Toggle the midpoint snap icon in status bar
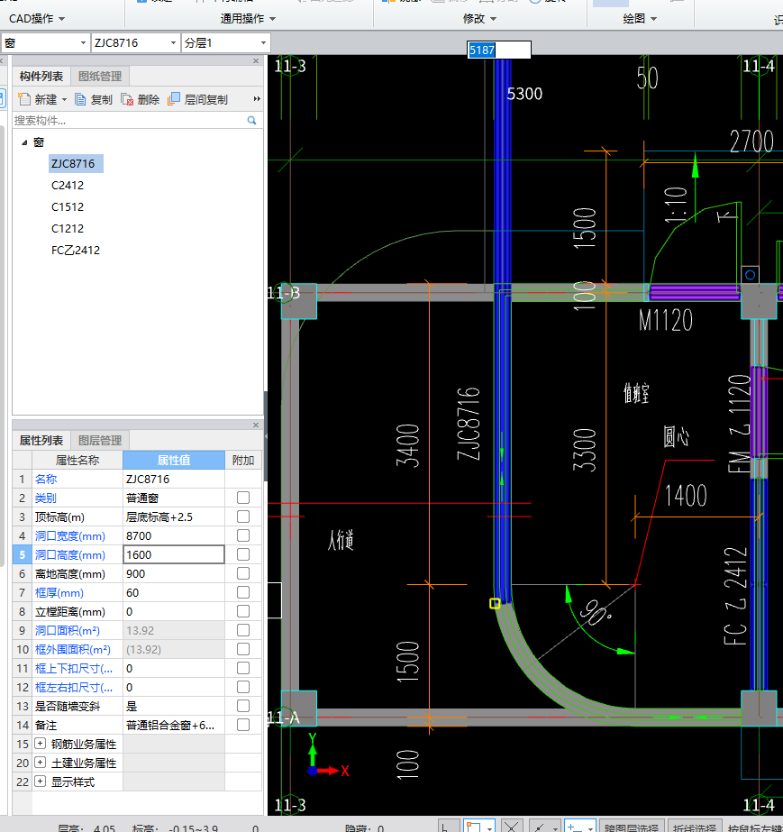The height and width of the screenshot is (832, 783). click(540, 827)
